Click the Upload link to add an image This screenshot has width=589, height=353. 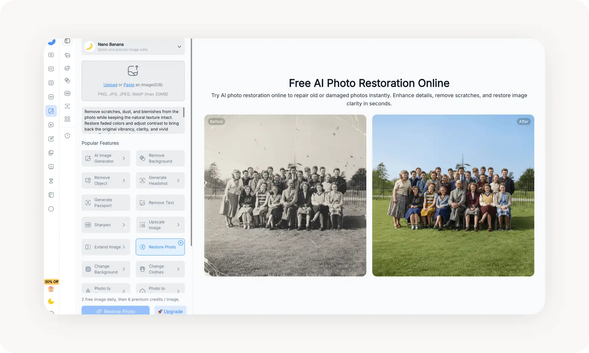click(110, 85)
